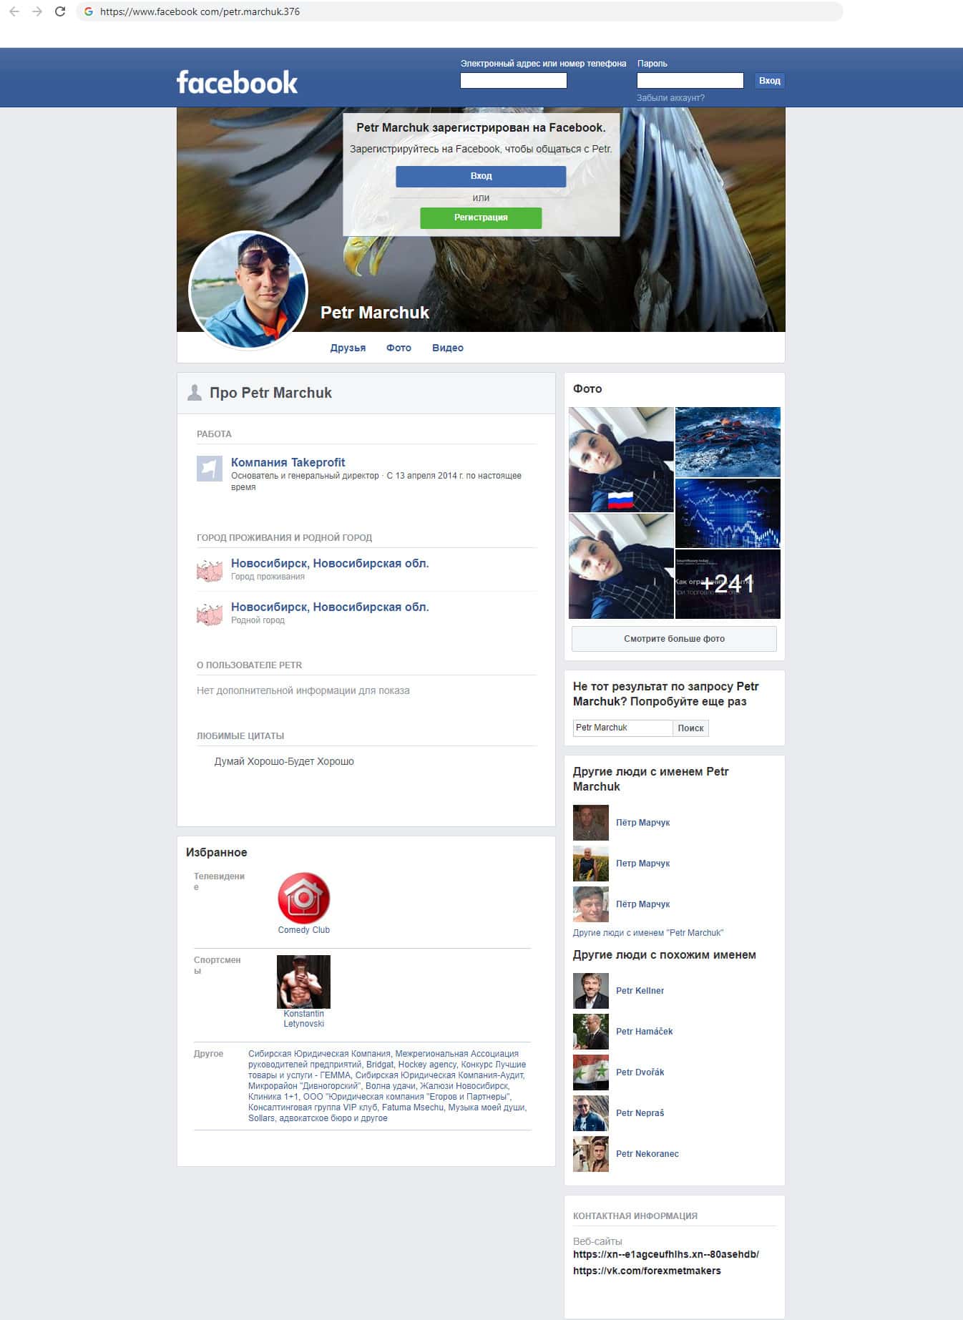Click the icon beside Город проживания entry
This screenshot has width=963, height=1320.
point(210,569)
